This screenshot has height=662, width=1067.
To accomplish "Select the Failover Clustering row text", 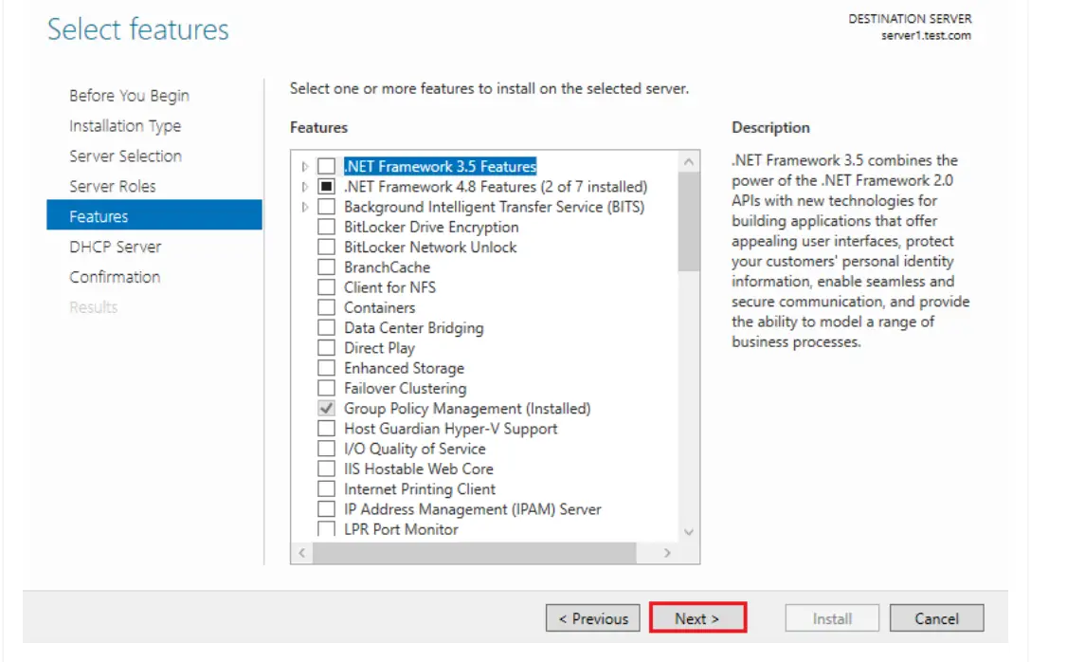I will coord(405,388).
